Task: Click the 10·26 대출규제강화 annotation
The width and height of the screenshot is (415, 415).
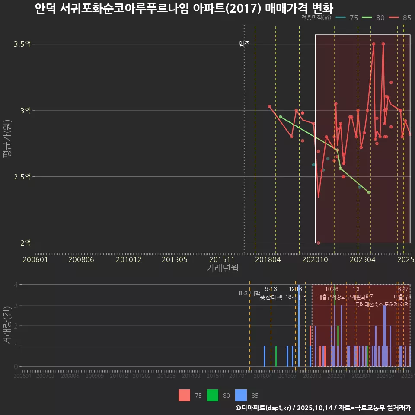Action: point(332,293)
